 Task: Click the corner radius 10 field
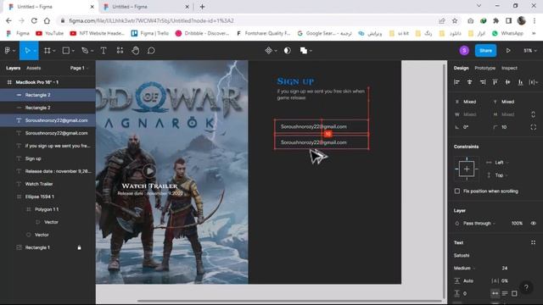(504, 127)
